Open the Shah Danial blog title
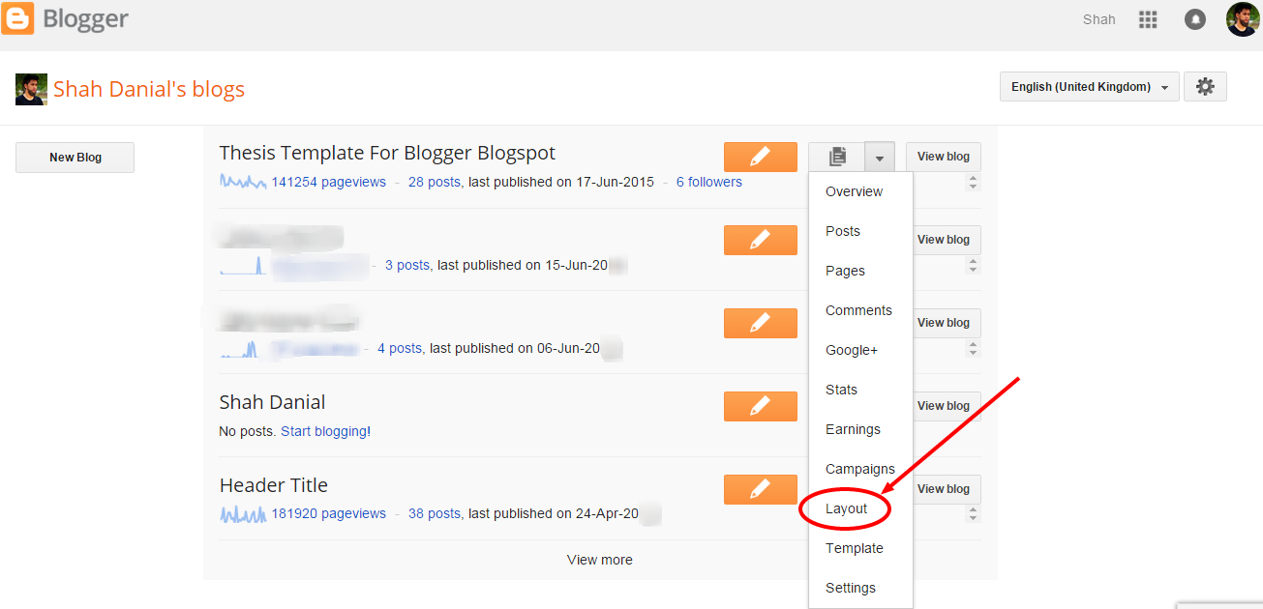1263x609 pixels. tap(272, 402)
